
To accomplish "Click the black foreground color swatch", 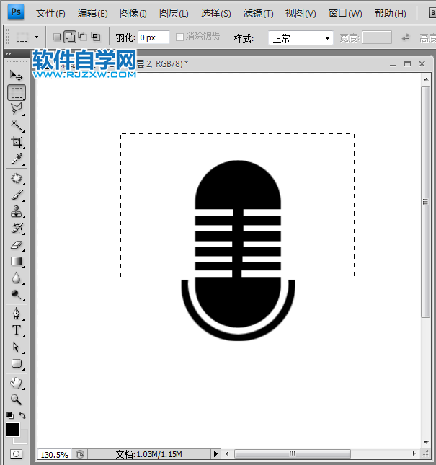I will (x=13, y=430).
